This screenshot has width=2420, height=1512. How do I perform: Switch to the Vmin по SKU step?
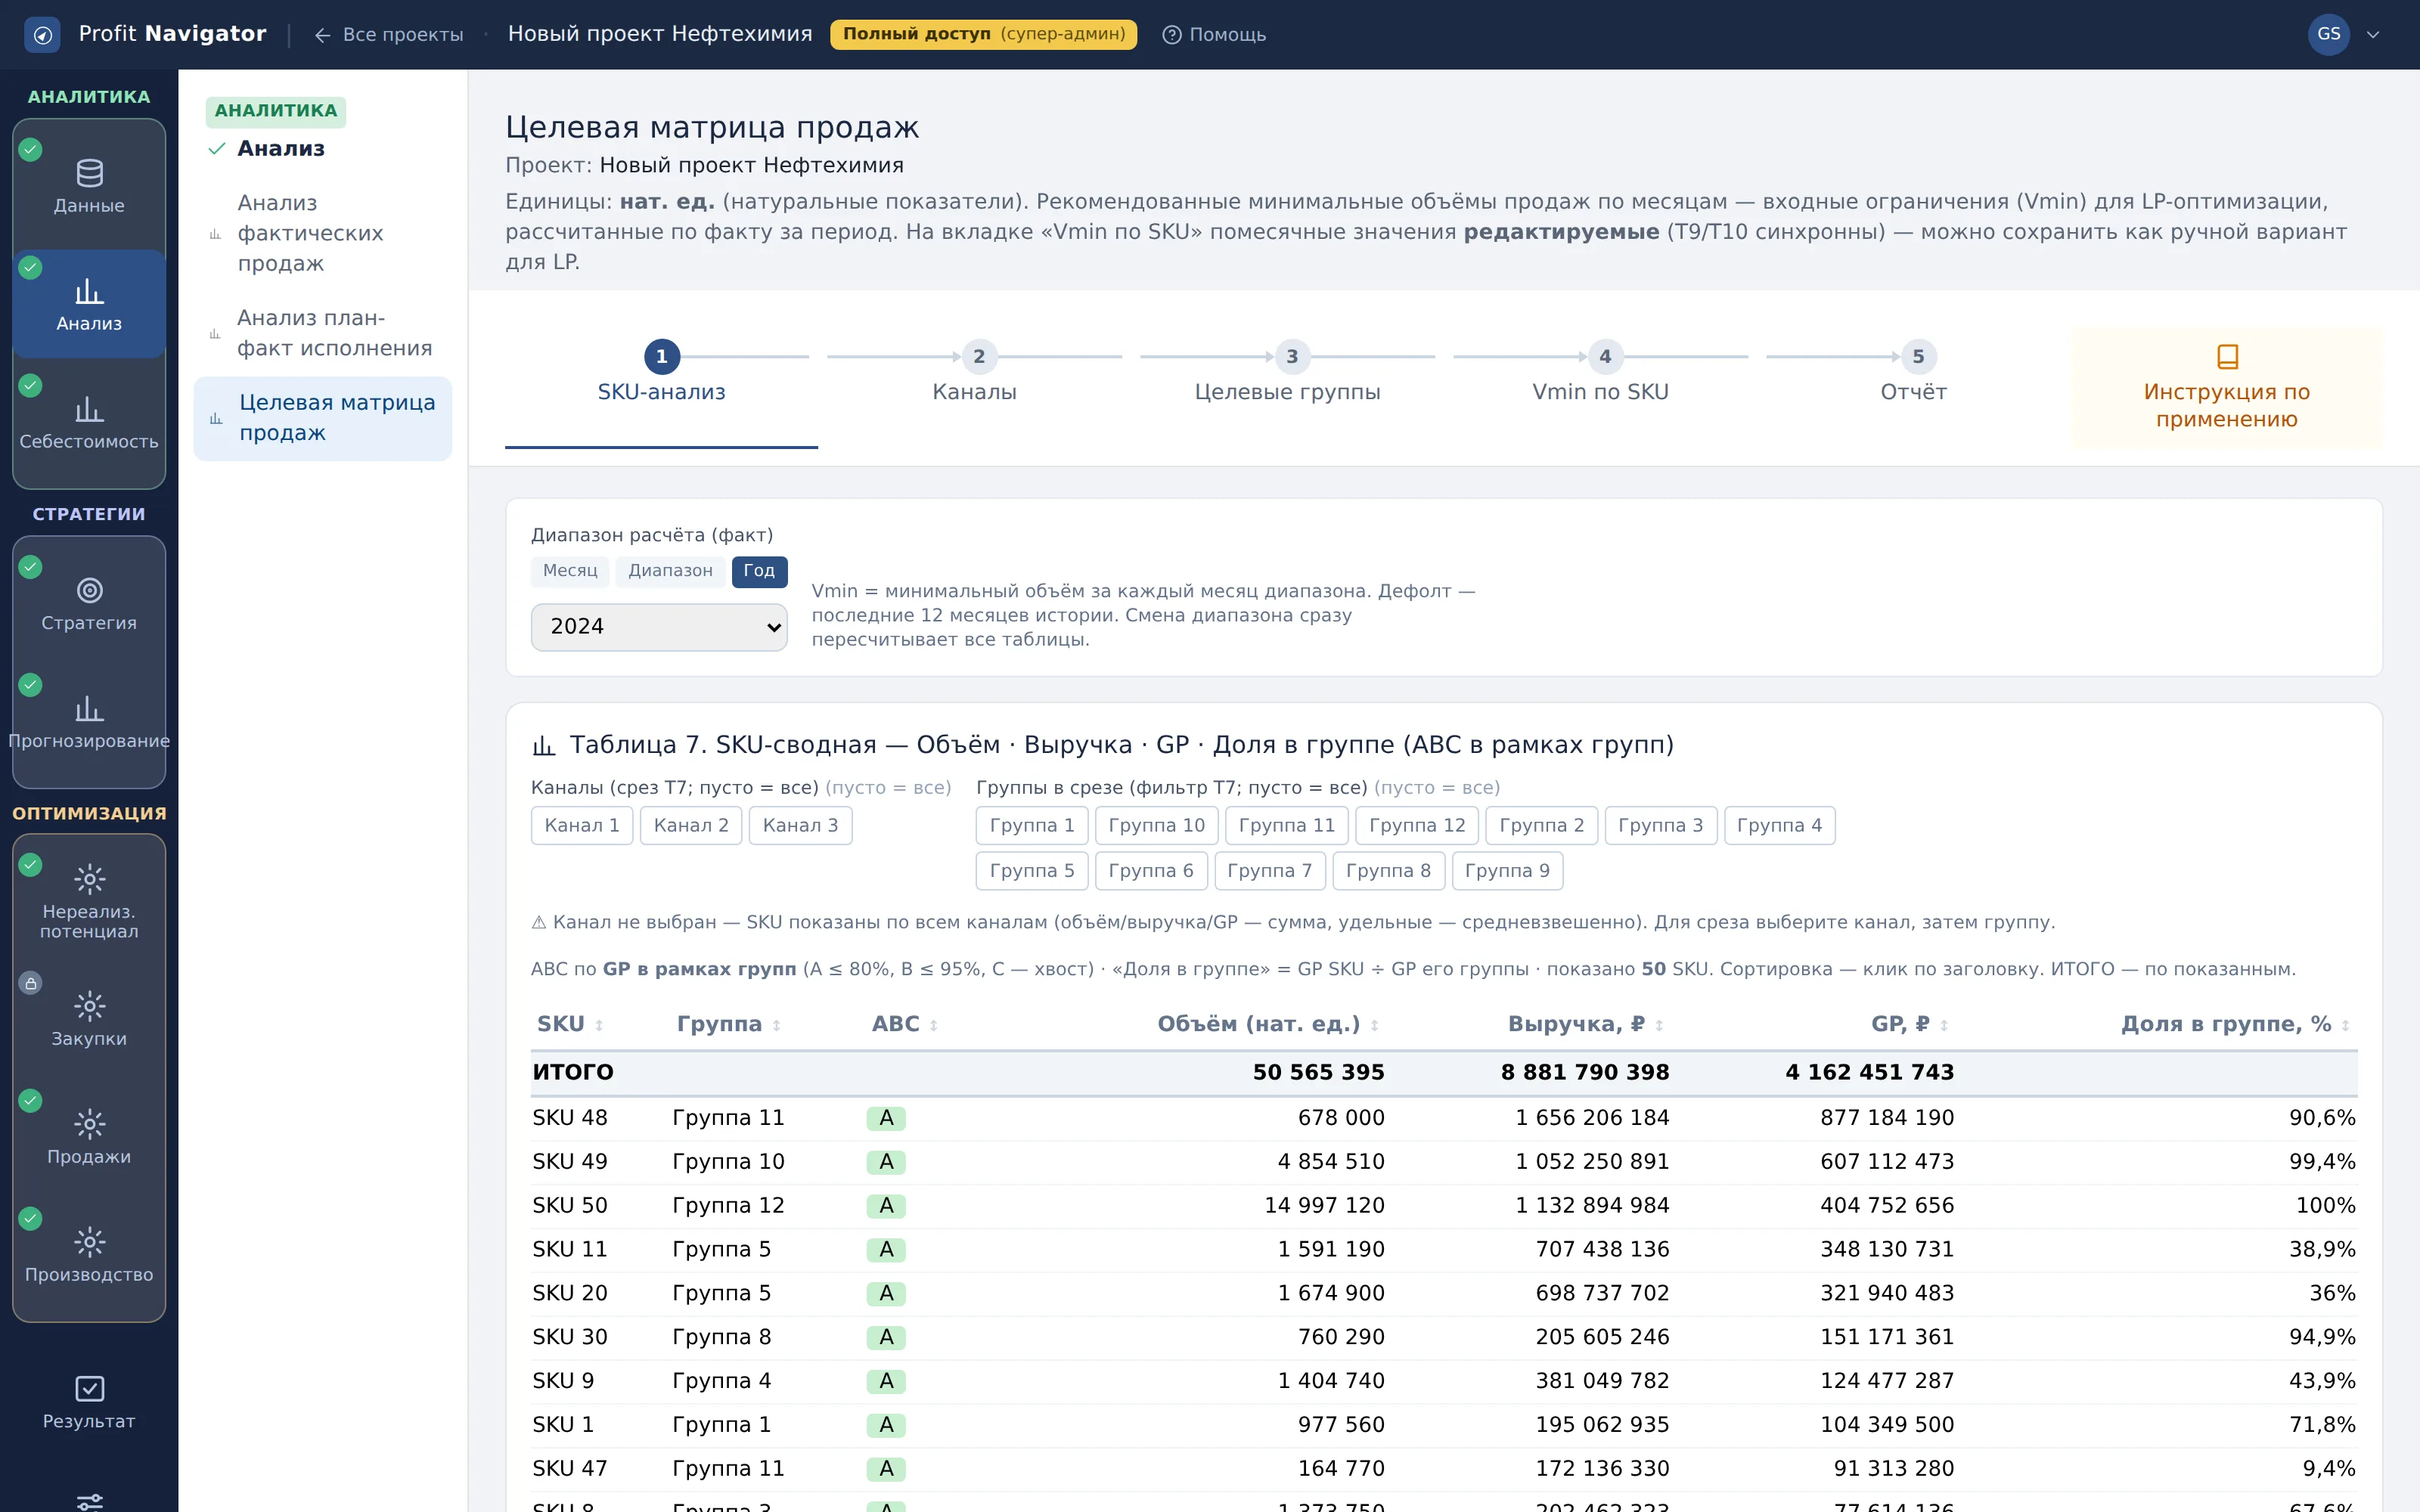pyautogui.click(x=1600, y=374)
